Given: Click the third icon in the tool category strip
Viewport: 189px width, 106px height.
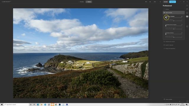Looking at the screenshot, I should pos(187,13).
